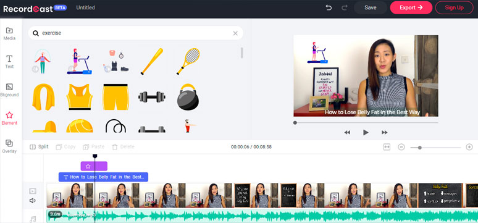Add the partially shown barbell element
Screen dimensions: 478x223
pyautogui.click(x=152, y=129)
